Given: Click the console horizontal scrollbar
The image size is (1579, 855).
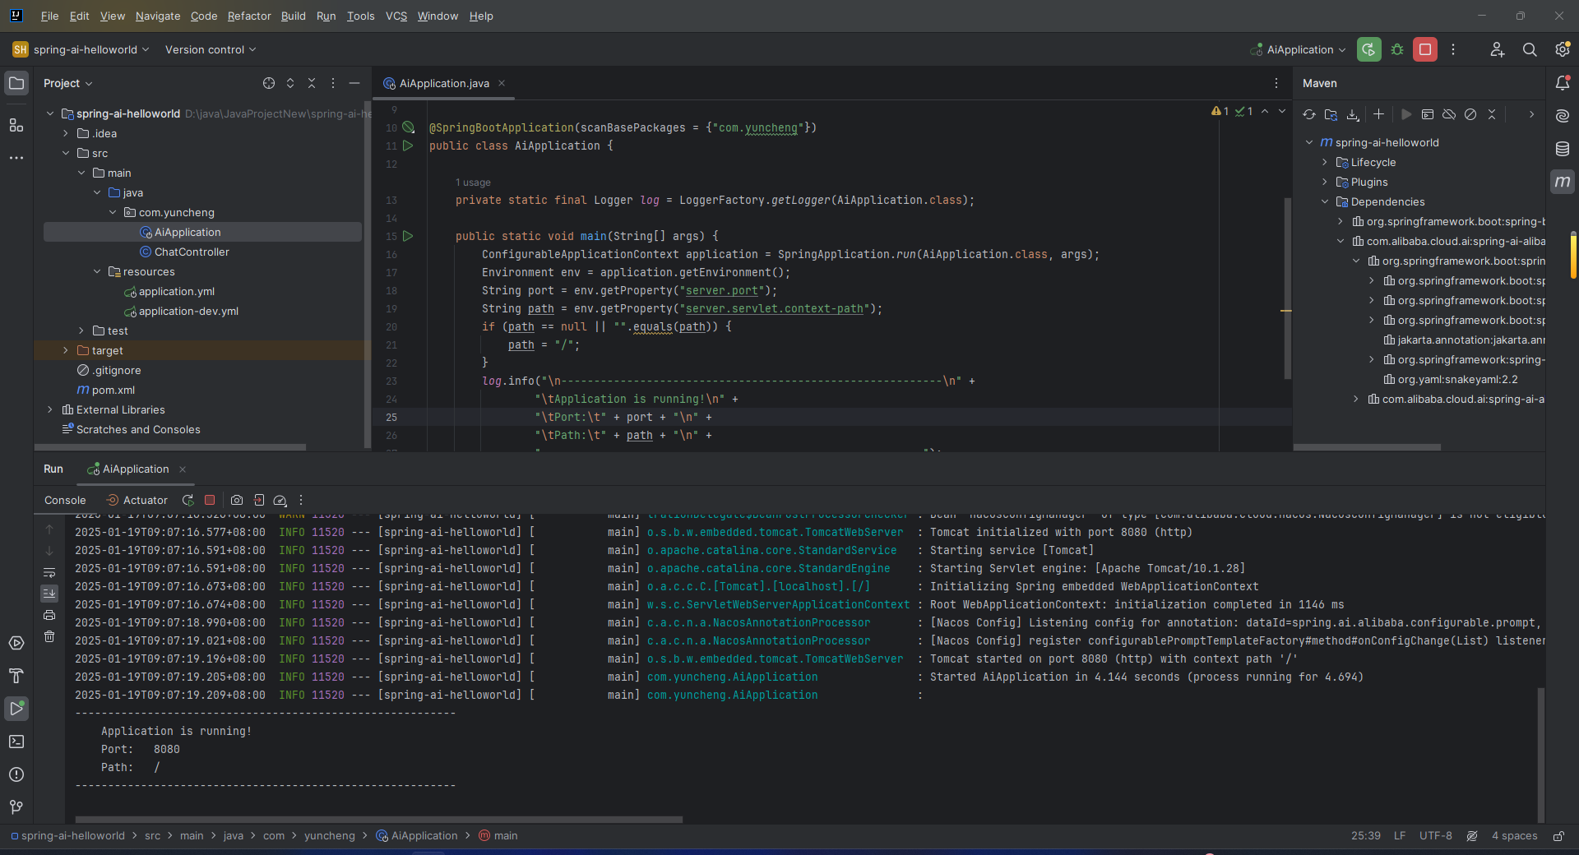Looking at the screenshot, I should (x=378, y=820).
